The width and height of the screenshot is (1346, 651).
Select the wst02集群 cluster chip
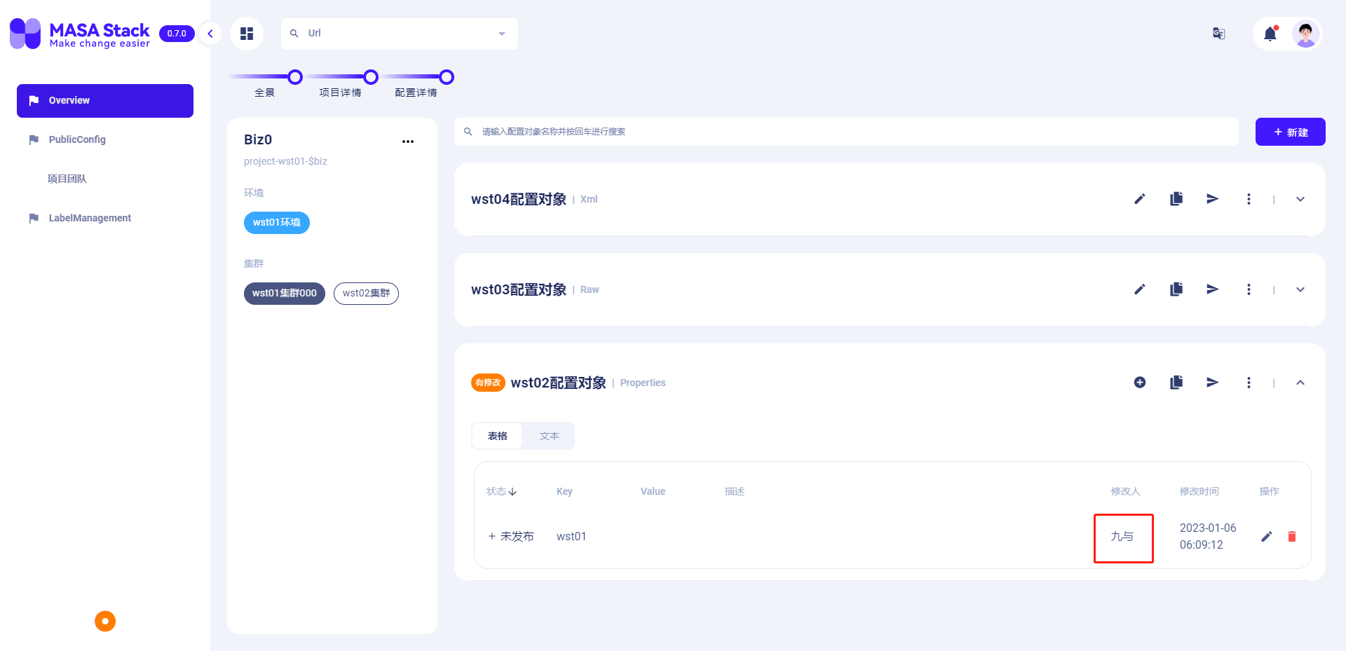(366, 294)
